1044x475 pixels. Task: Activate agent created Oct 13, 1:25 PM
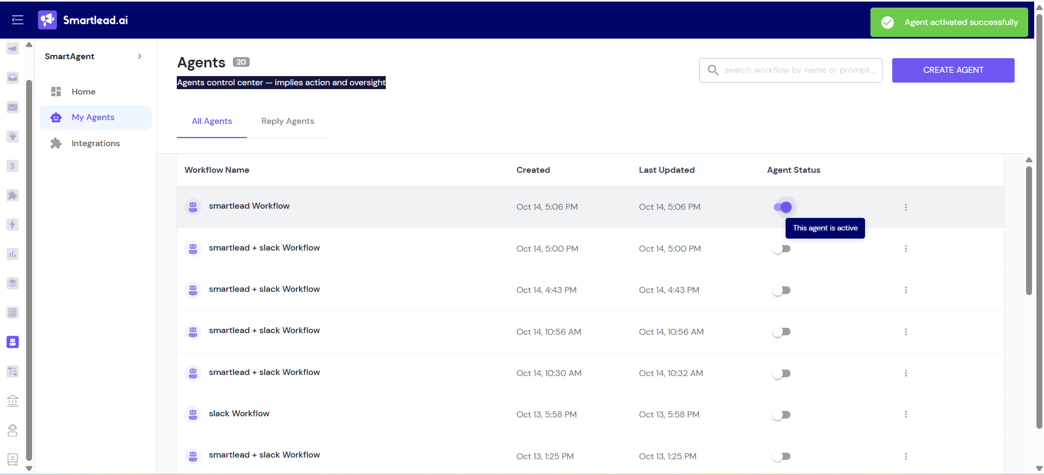tap(781, 457)
